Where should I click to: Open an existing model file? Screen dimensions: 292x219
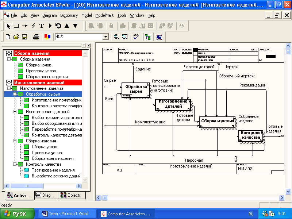point(16,37)
